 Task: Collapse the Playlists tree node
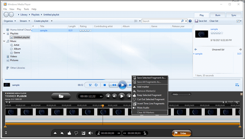coord(4,34)
